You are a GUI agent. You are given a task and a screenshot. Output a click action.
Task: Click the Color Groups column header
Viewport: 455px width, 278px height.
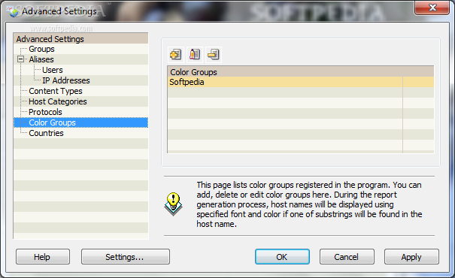pyautogui.click(x=301, y=72)
